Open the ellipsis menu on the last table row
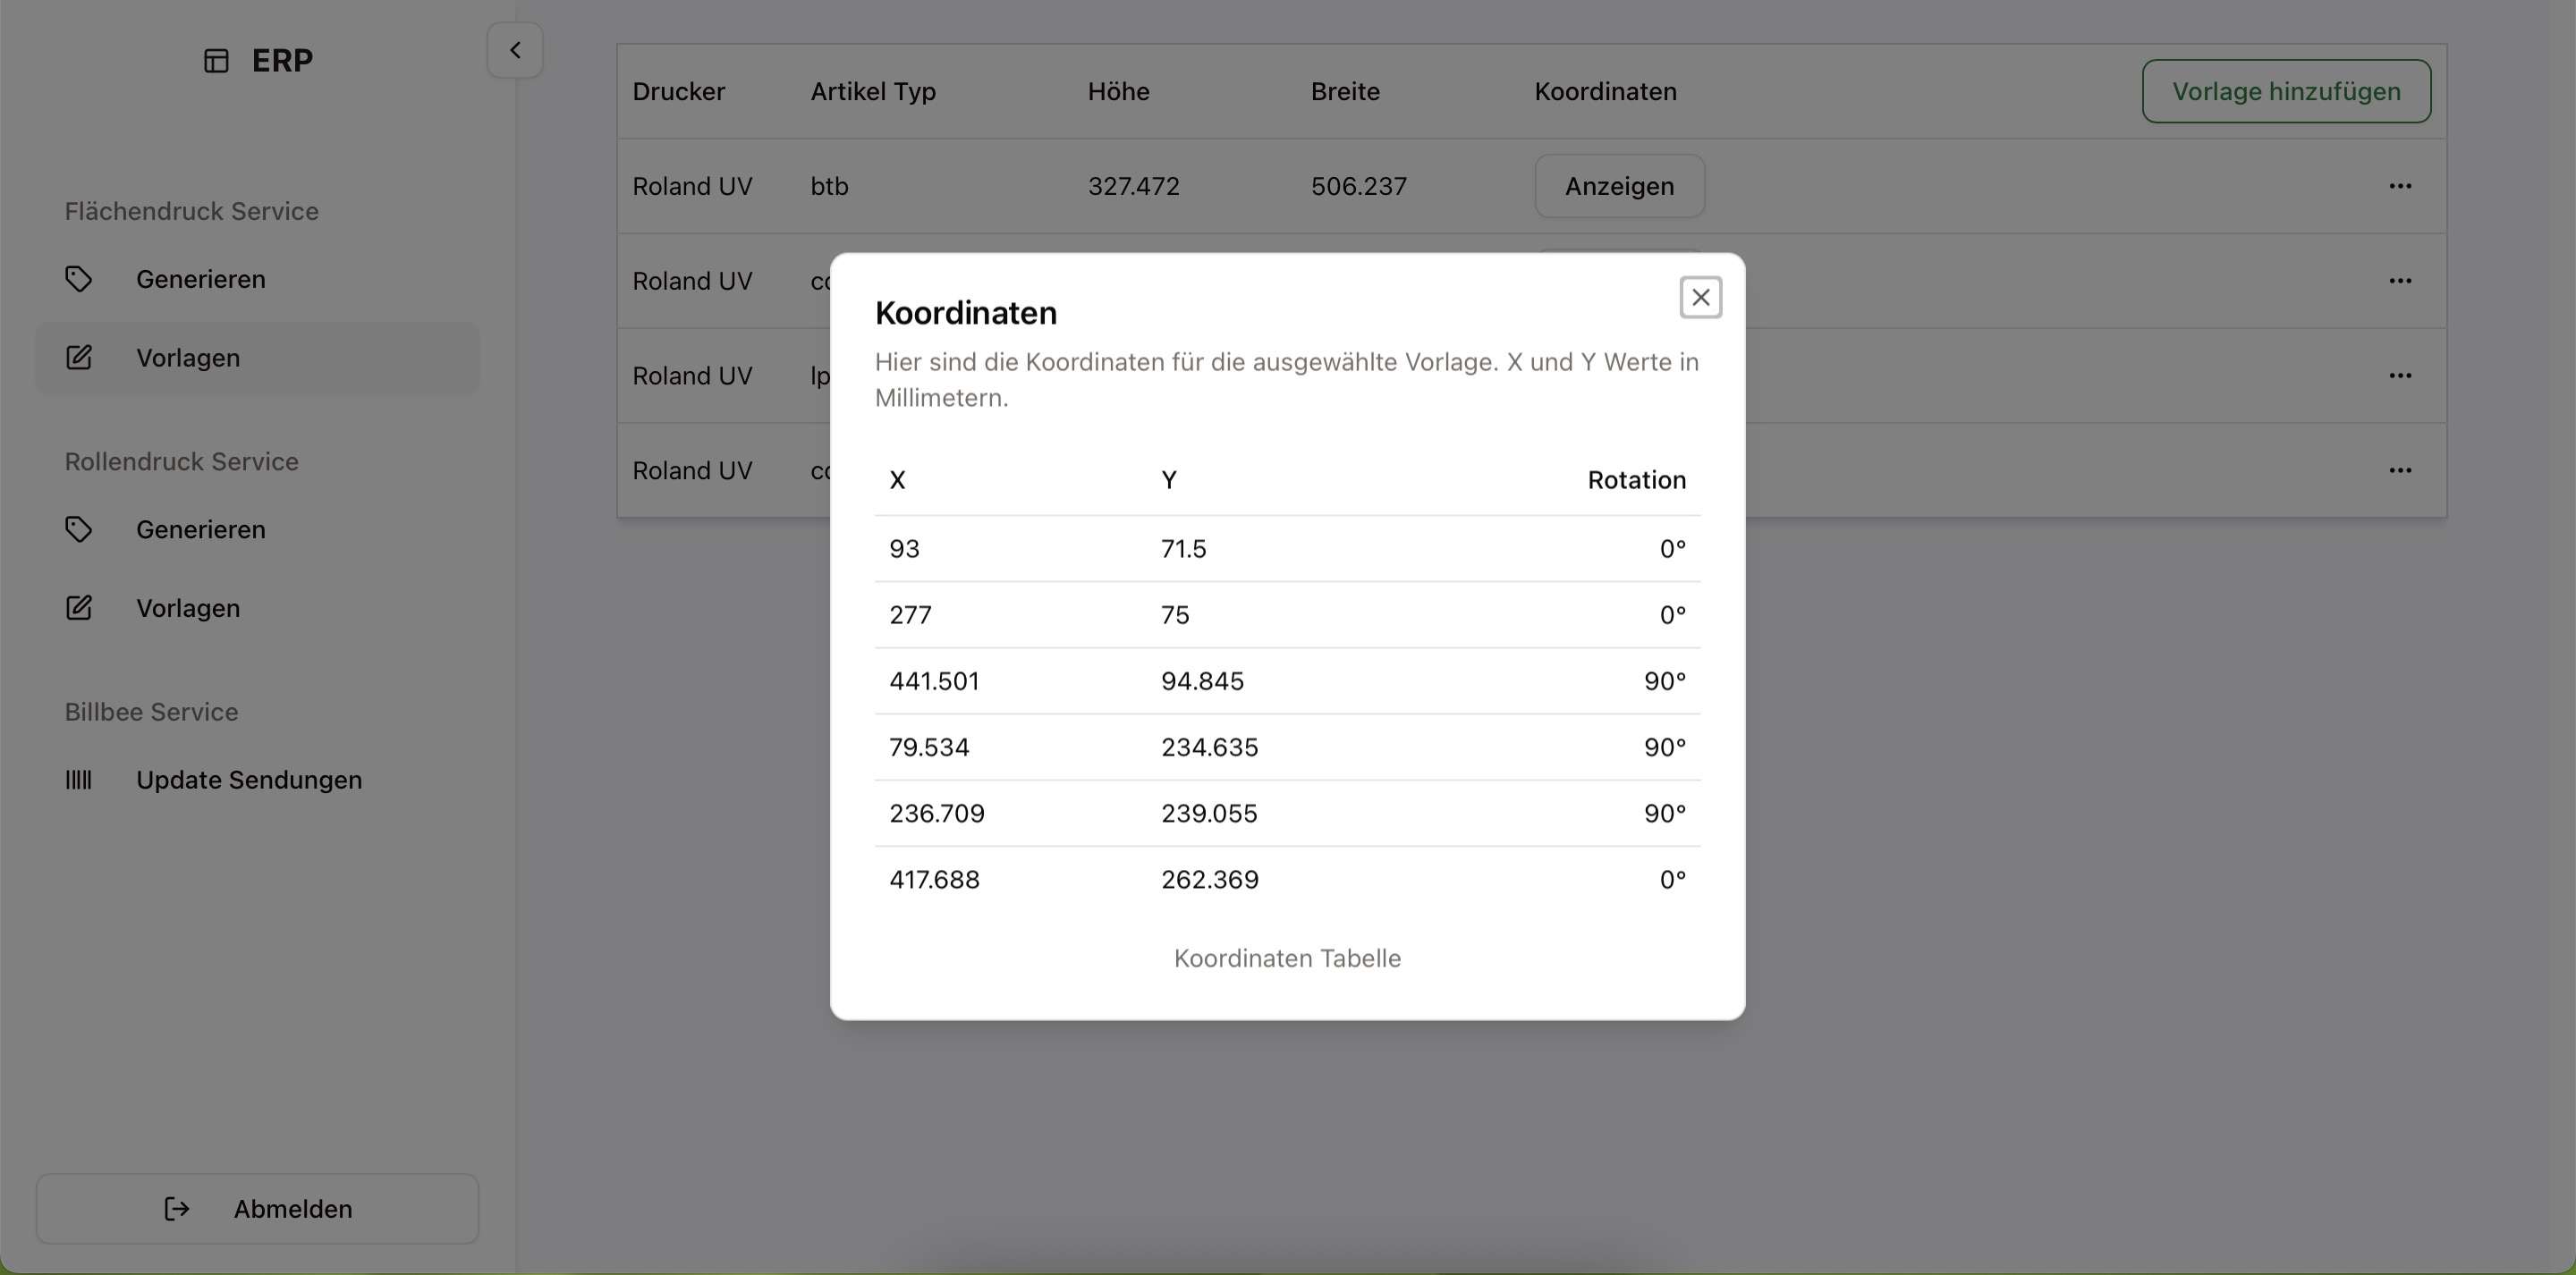Image resolution: width=2576 pixels, height=1275 pixels. tap(2401, 470)
